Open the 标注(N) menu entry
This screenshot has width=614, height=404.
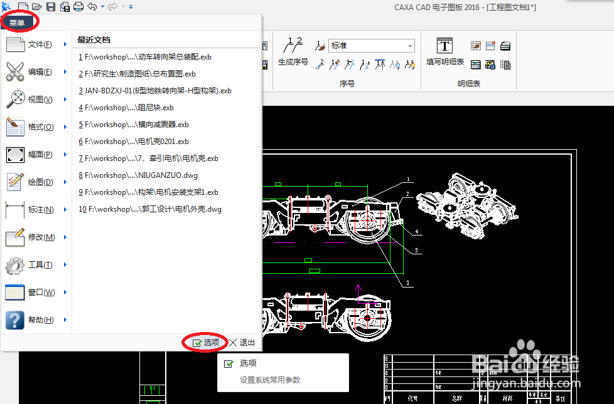point(36,210)
